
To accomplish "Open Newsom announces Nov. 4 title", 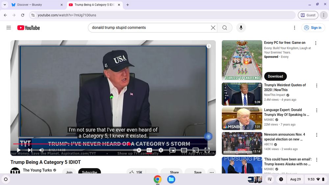I will pos(285,137).
